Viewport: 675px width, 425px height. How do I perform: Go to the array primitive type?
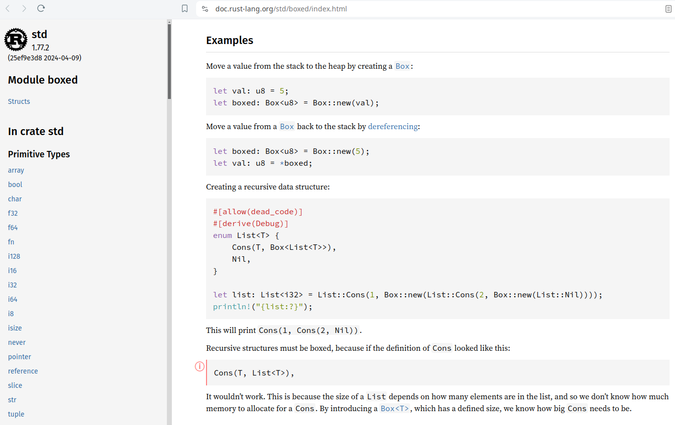pyautogui.click(x=16, y=170)
